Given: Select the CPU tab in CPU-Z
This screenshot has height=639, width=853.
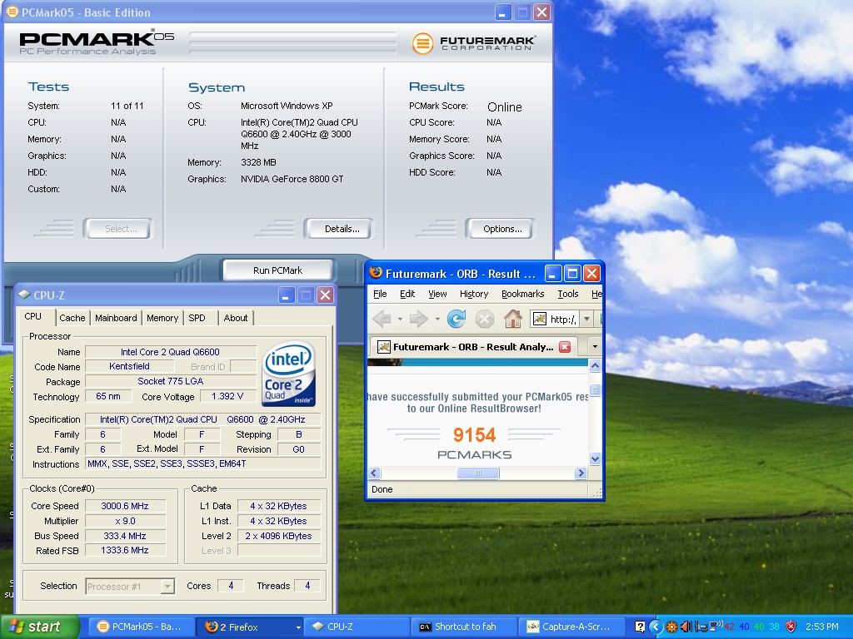Looking at the screenshot, I should click(x=32, y=316).
